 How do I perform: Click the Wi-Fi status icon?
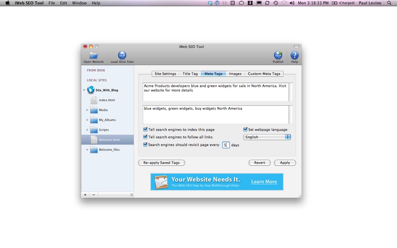pos(284,3)
